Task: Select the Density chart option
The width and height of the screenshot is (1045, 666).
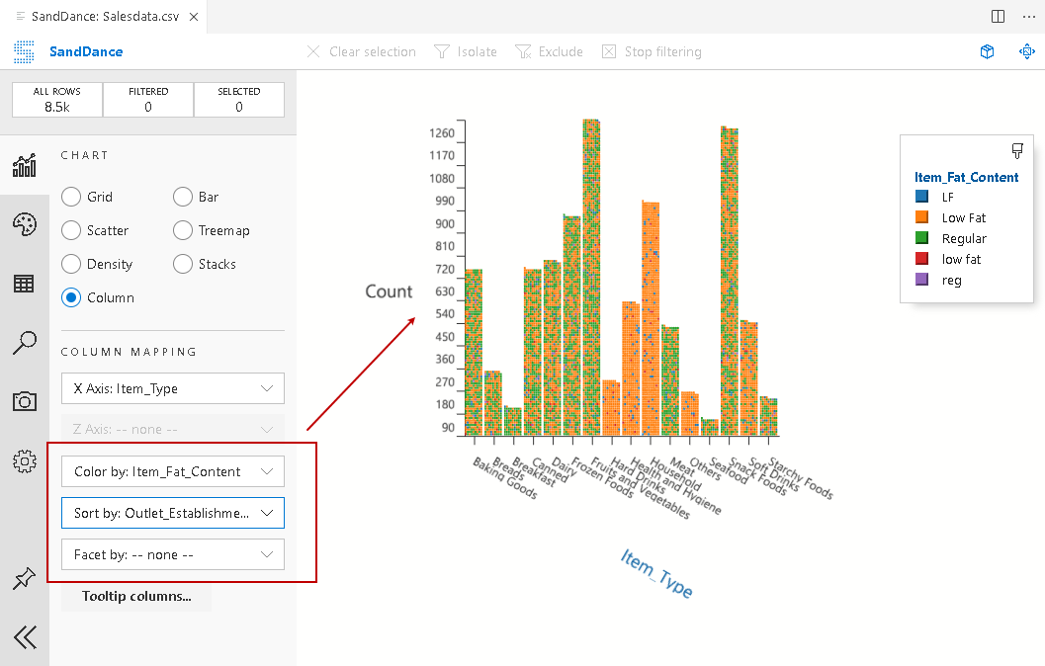Action: point(97,264)
